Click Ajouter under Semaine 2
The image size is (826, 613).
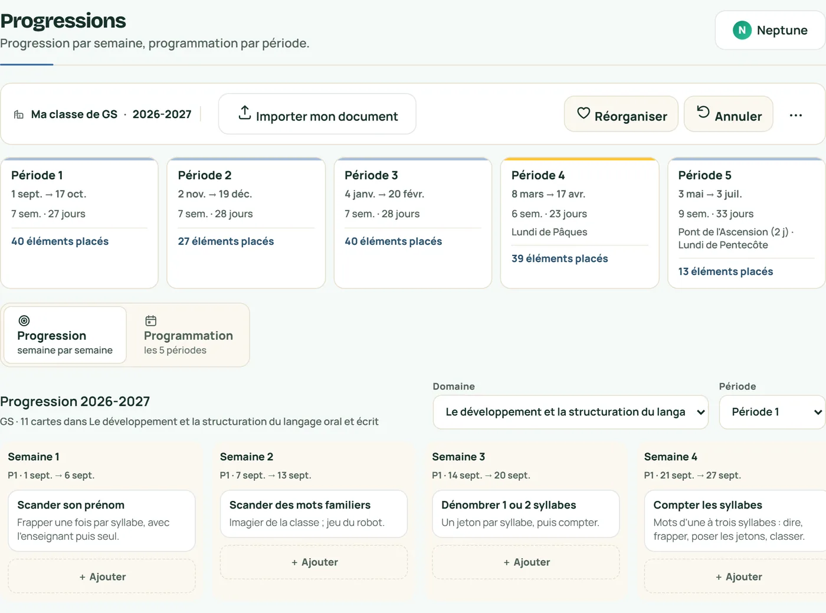[314, 562]
